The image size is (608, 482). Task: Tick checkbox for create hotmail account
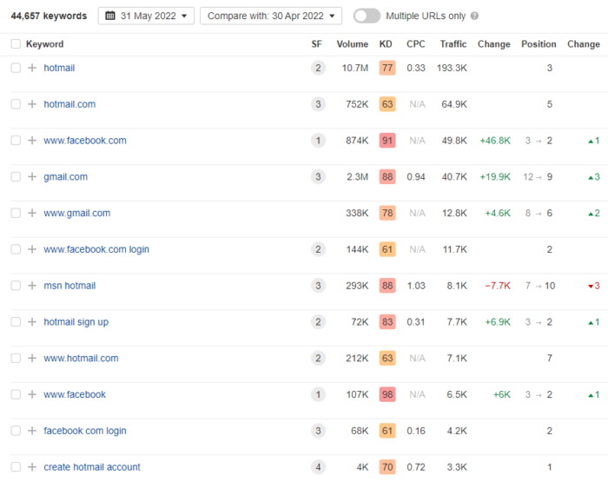pyautogui.click(x=16, y=467)
